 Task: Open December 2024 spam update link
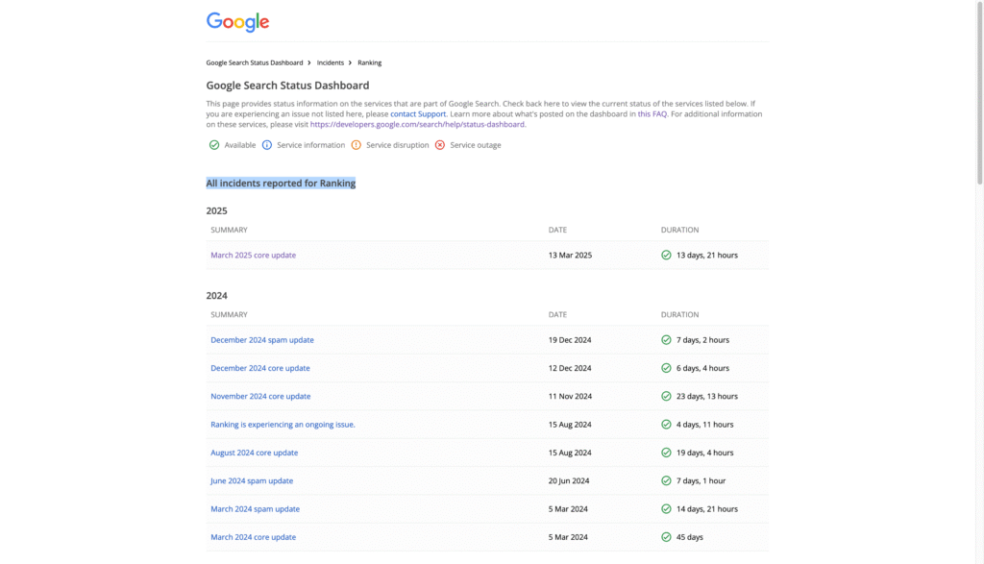[x=261, y=340]
